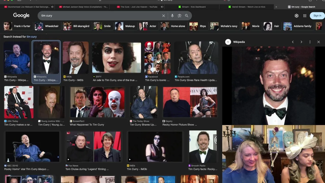The height and width of the screenshot is (183, 325).
Task: Switch to Storchennest Live Webcam tab
Action: (27, 7)
